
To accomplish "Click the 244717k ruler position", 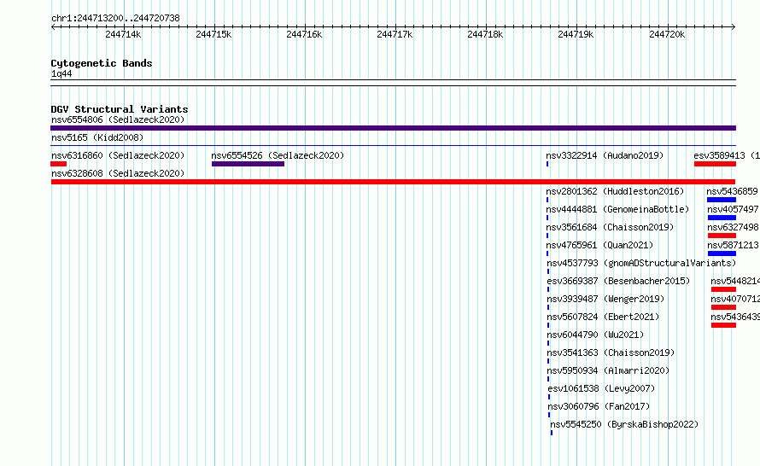I will 395,34.
